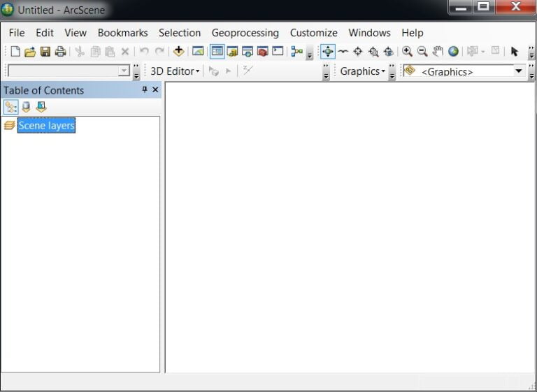Toggle the Table of Contents window button
The image size is (537, 392).
(x=217, y=51)
